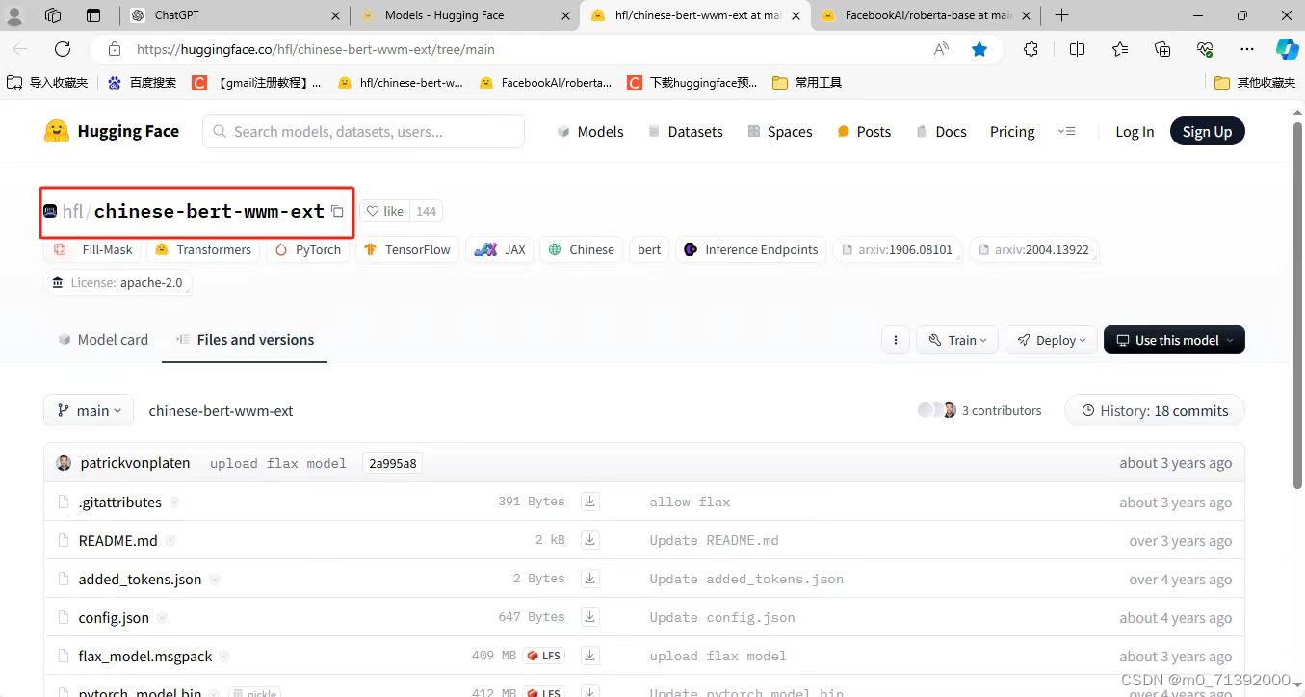This screenshot has width=1305, height=697.
Task: Reload the page with refresh icon
Action: pos(63,49)
